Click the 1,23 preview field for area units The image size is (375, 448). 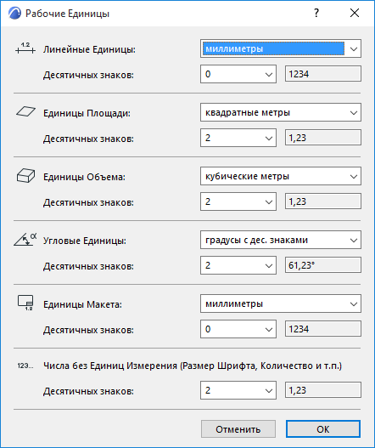coord(323,138)
